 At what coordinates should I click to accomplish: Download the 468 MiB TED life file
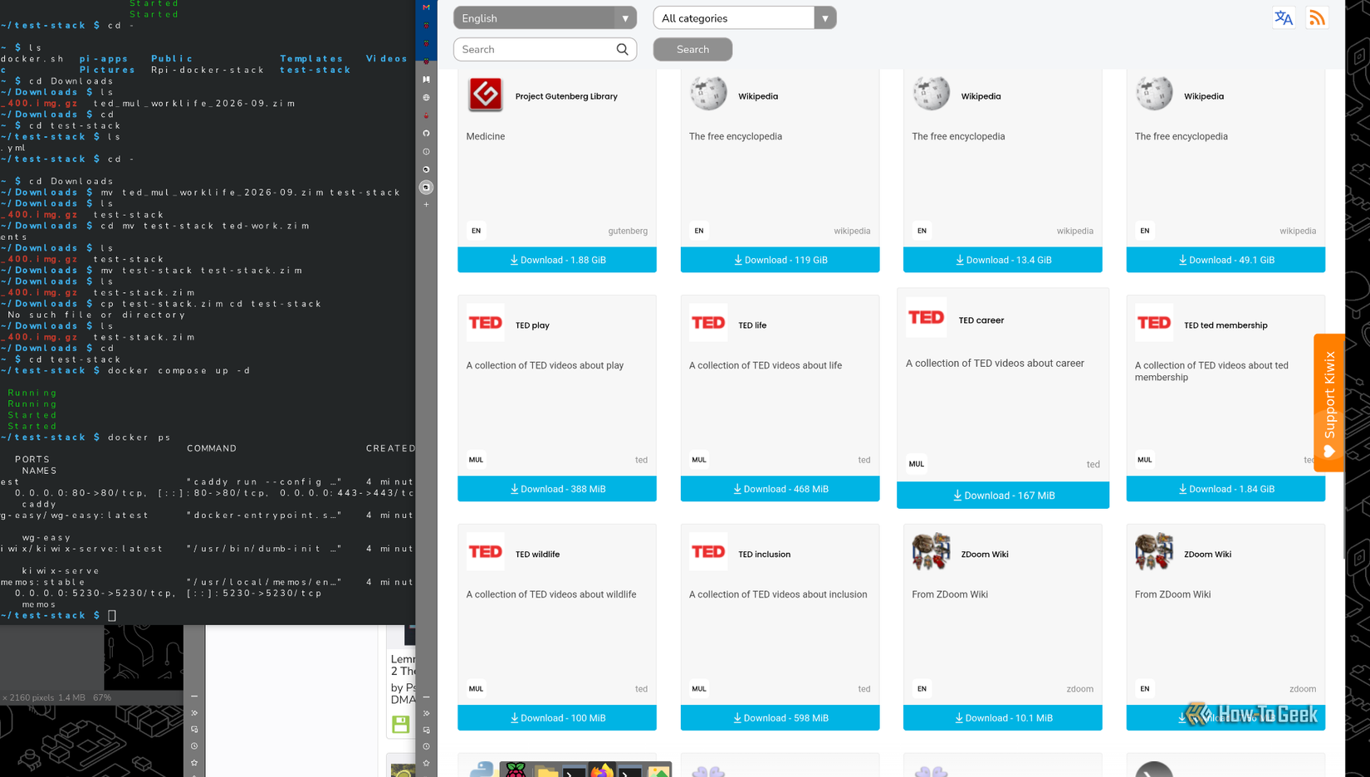coord(780,489)
